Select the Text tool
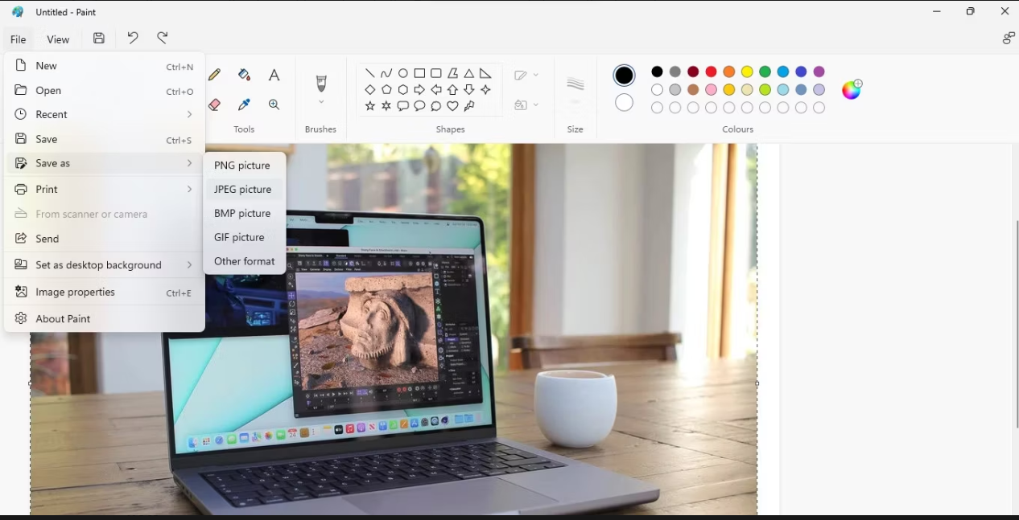 coord(274,75)
